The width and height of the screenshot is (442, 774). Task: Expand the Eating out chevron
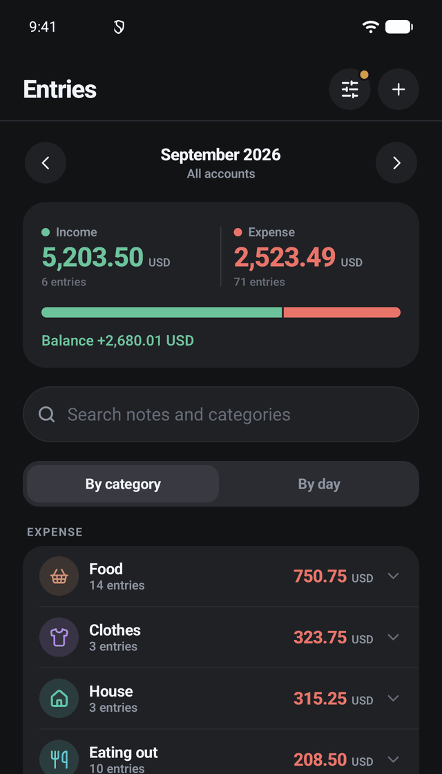(x=393, y=759)
